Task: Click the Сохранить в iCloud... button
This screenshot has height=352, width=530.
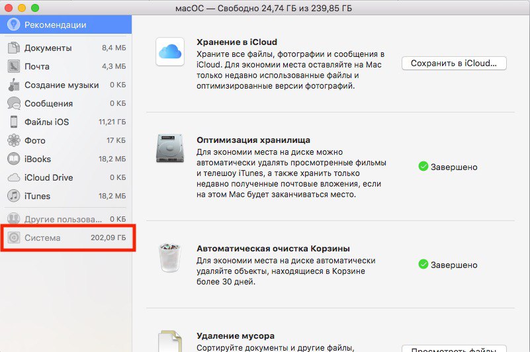Action: click(x=454, y=64)
